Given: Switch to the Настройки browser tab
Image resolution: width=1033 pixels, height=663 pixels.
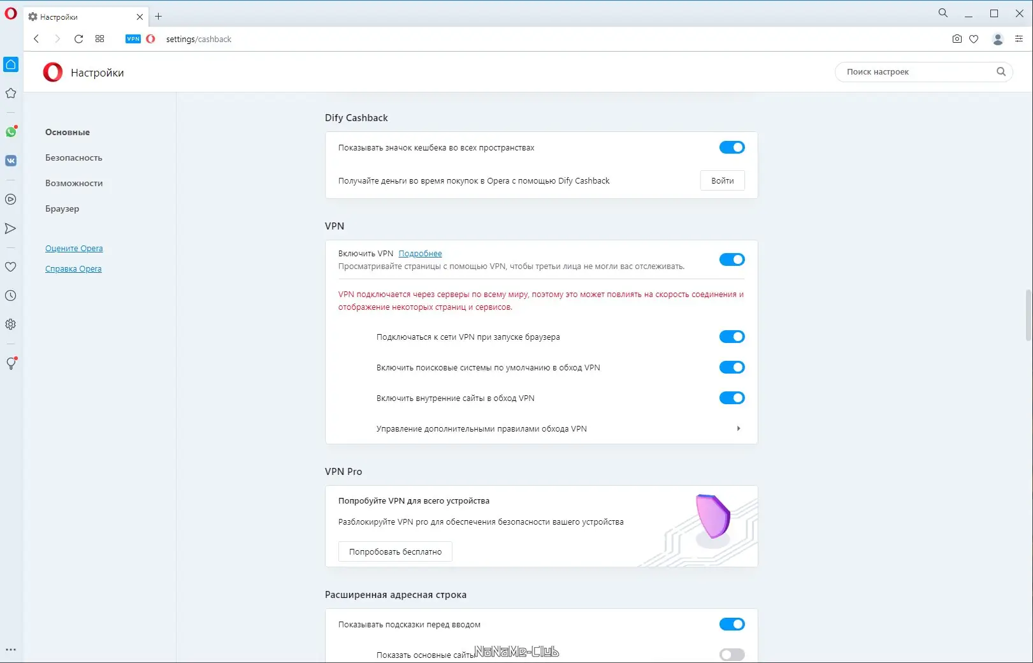Looking at the screenshot, I should tap(85, 17).
